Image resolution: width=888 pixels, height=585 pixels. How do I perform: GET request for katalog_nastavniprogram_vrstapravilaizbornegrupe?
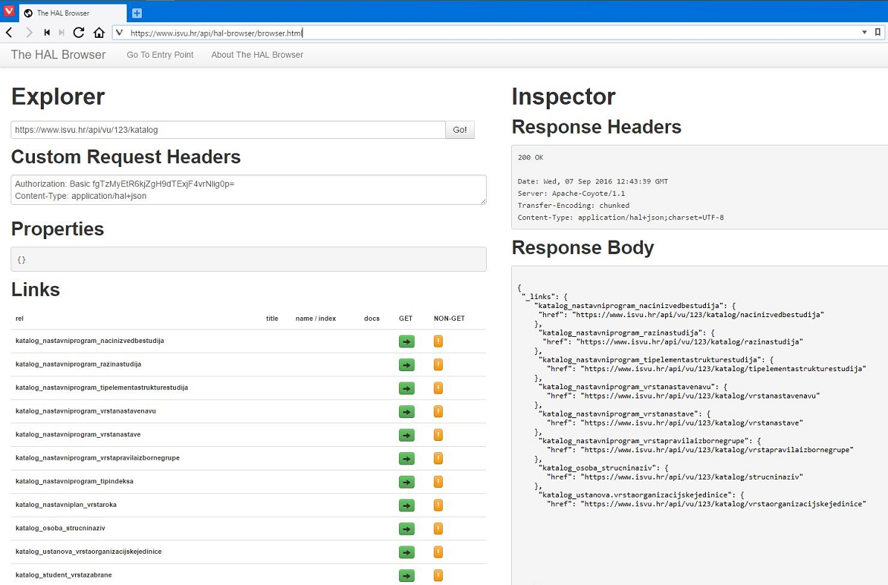click(406, 458)
